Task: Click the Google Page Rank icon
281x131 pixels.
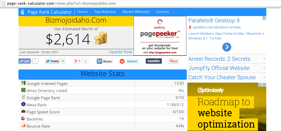Action: 23,97
